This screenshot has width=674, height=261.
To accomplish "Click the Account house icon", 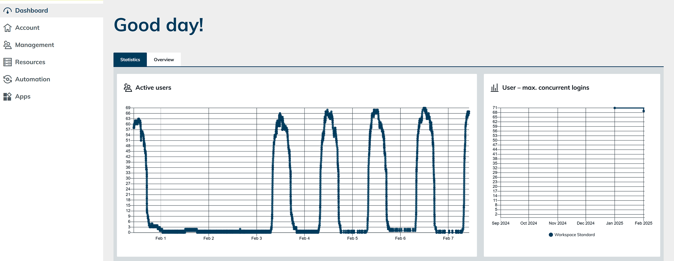I will (7, 28).
